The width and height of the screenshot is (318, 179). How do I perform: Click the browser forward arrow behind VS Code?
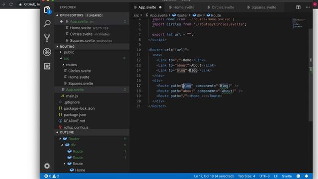coord(3,4)
